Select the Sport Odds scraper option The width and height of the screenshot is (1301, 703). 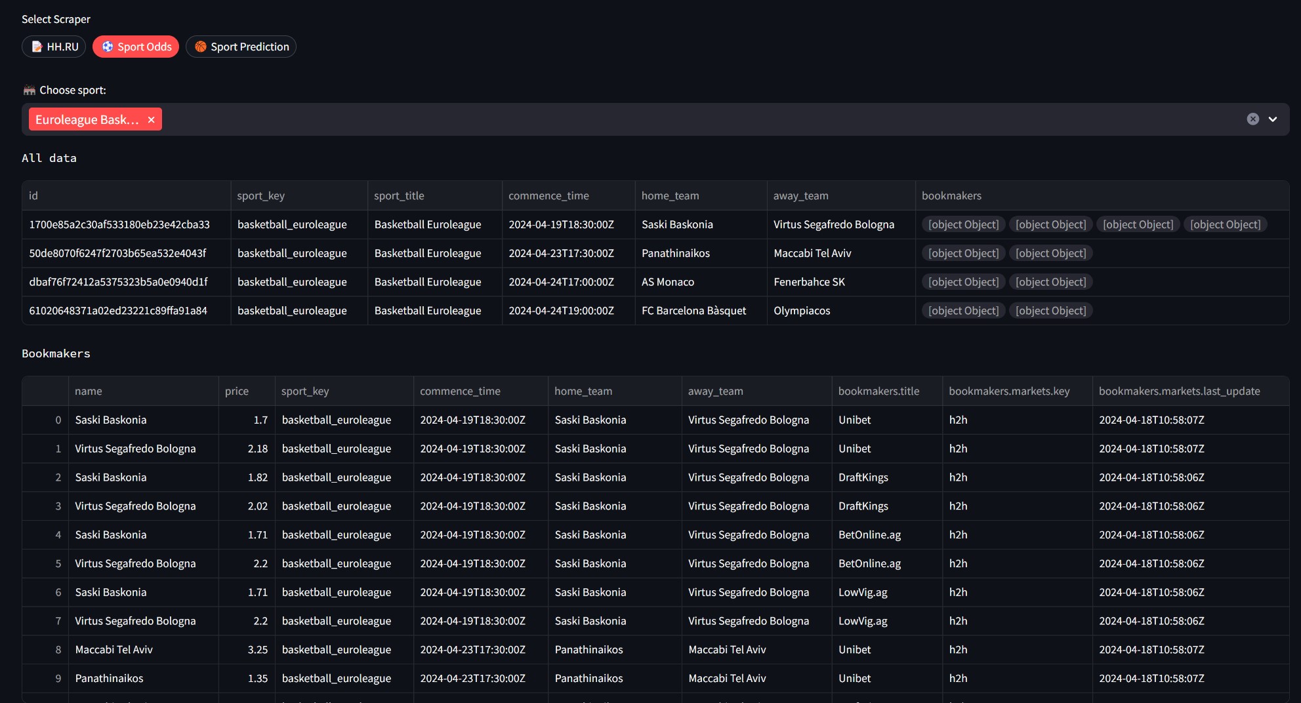(136, 47)
